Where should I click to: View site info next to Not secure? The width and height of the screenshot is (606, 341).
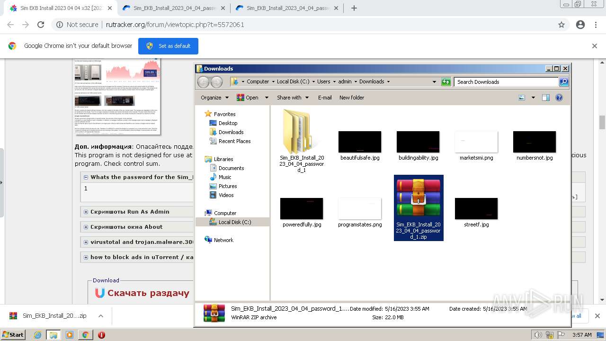(x=60, y=25)
